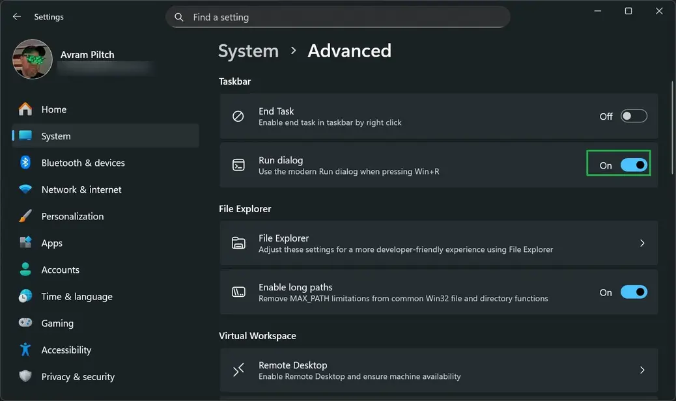Open Network & internet settings
676x401 pixels.
81,189
